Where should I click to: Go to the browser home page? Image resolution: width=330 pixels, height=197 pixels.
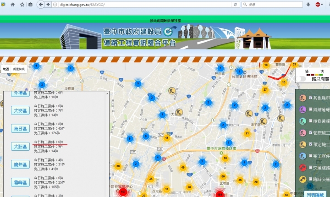(13, 5)
